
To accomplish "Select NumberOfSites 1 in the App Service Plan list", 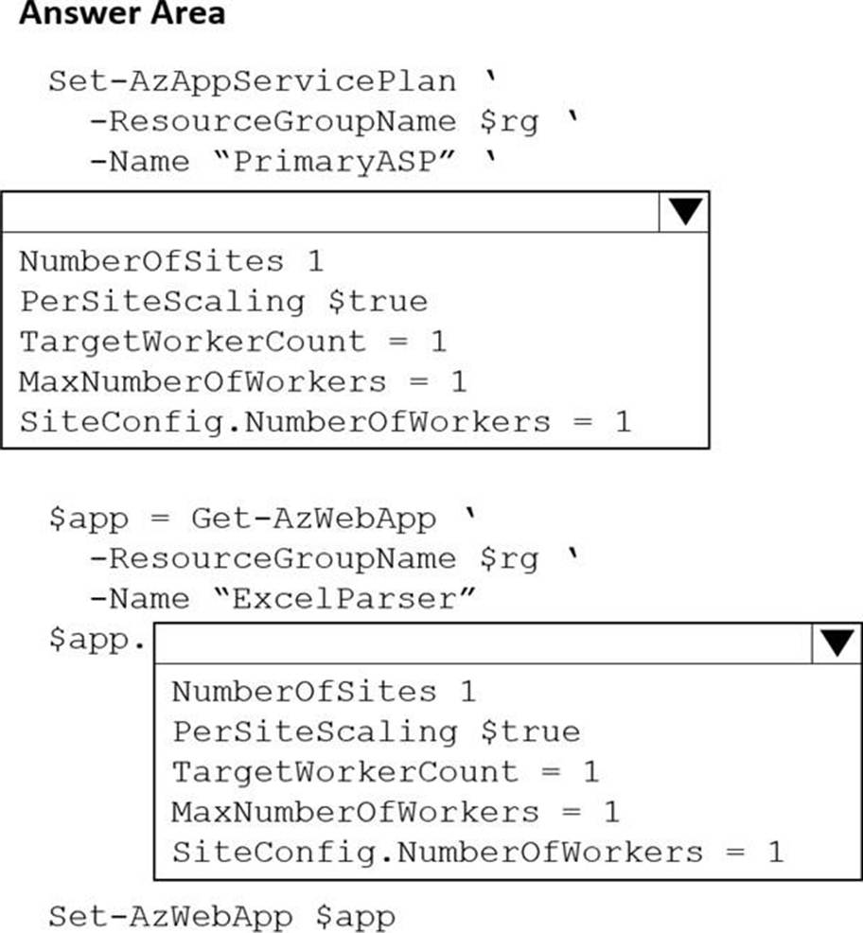I will tap(171, 261).
